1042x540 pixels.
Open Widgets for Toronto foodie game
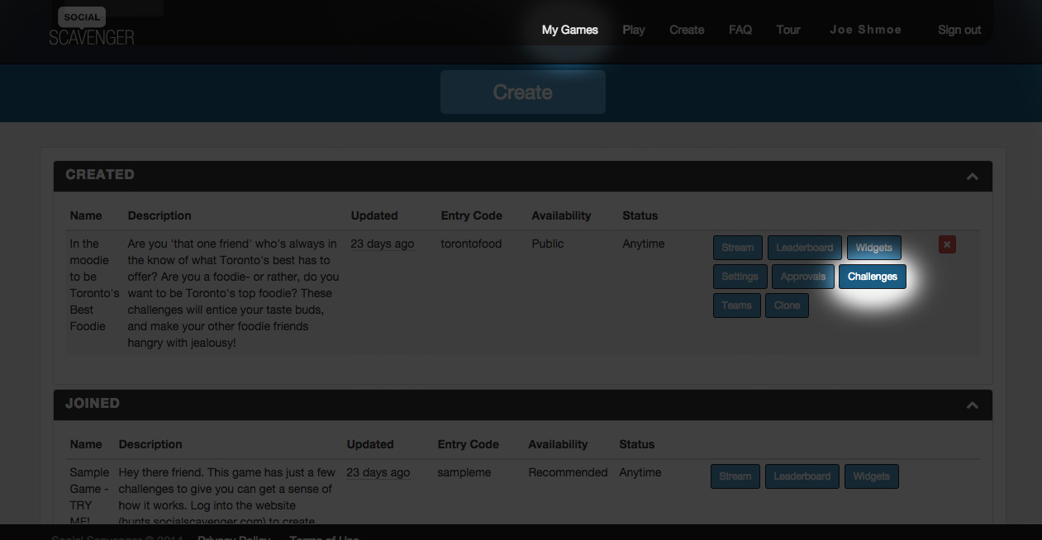point(873,248)
